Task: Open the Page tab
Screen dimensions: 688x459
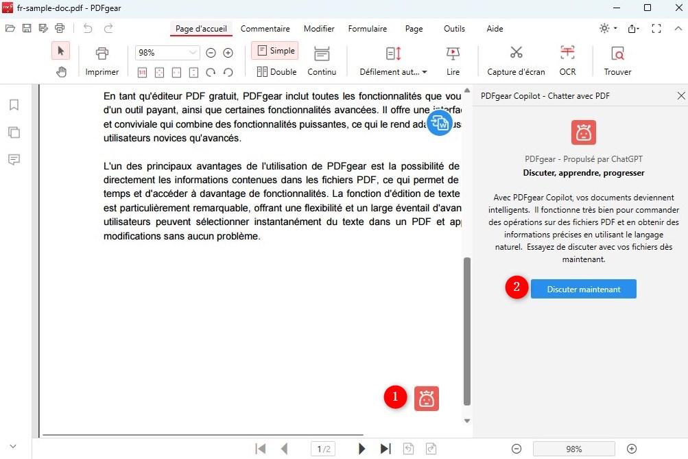Action: [x=414, y=29]
